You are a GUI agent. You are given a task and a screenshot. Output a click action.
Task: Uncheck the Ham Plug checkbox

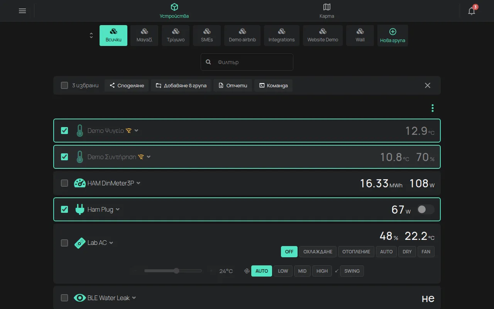point(64,209)
